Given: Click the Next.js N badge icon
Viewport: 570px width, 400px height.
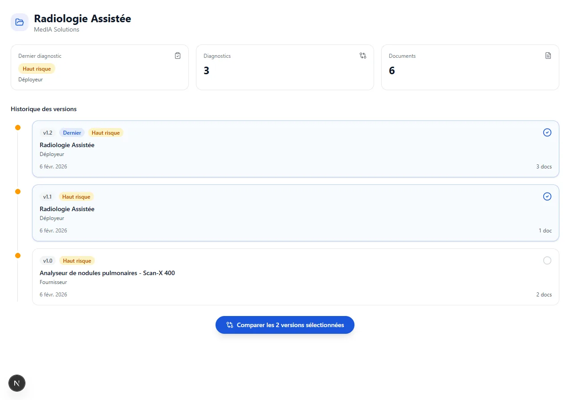Looking at the screenshot, I should pyautogui.click(x=17, y=383).
